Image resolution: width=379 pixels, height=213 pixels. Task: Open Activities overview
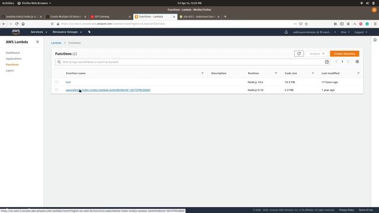(x=8, y=3)
